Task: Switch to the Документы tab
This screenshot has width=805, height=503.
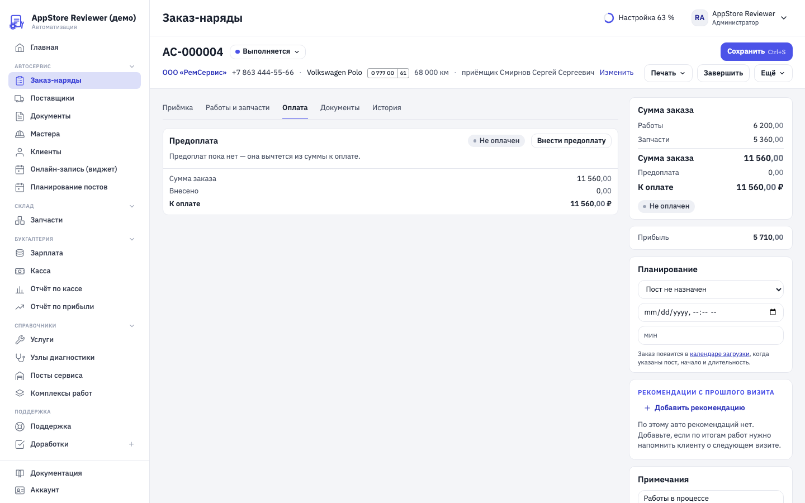Action: click(x=340, y=108)
